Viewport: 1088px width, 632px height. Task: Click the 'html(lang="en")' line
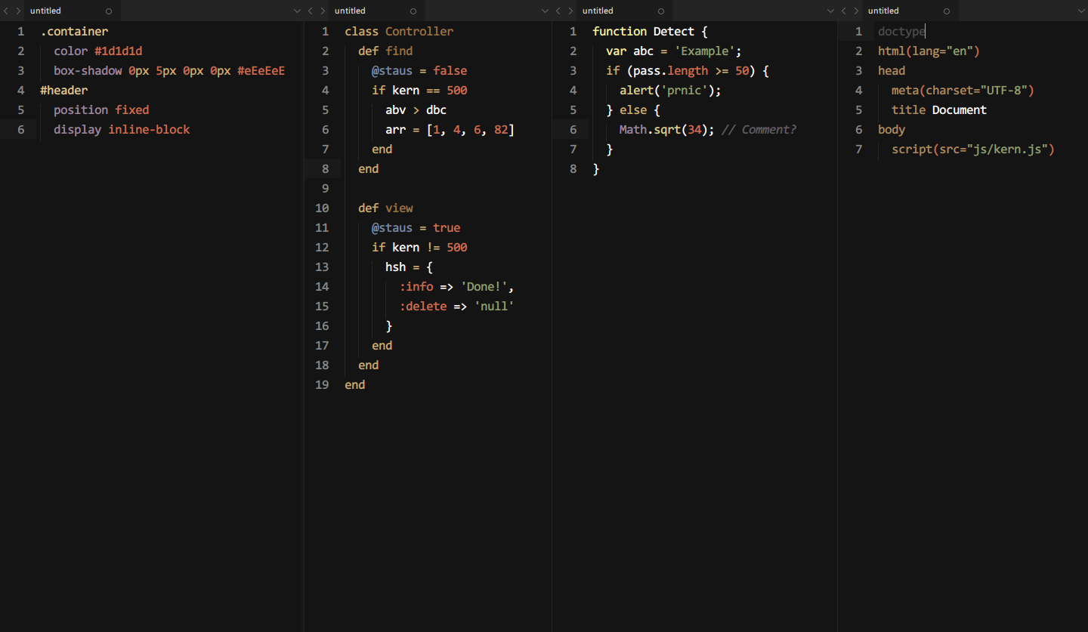(x=929, y=51)
